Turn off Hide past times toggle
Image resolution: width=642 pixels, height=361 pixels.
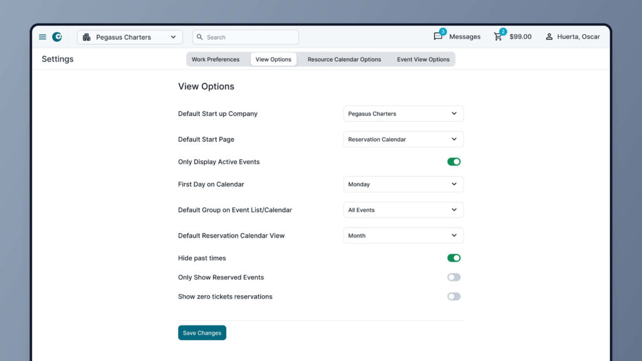pos(454,258)
